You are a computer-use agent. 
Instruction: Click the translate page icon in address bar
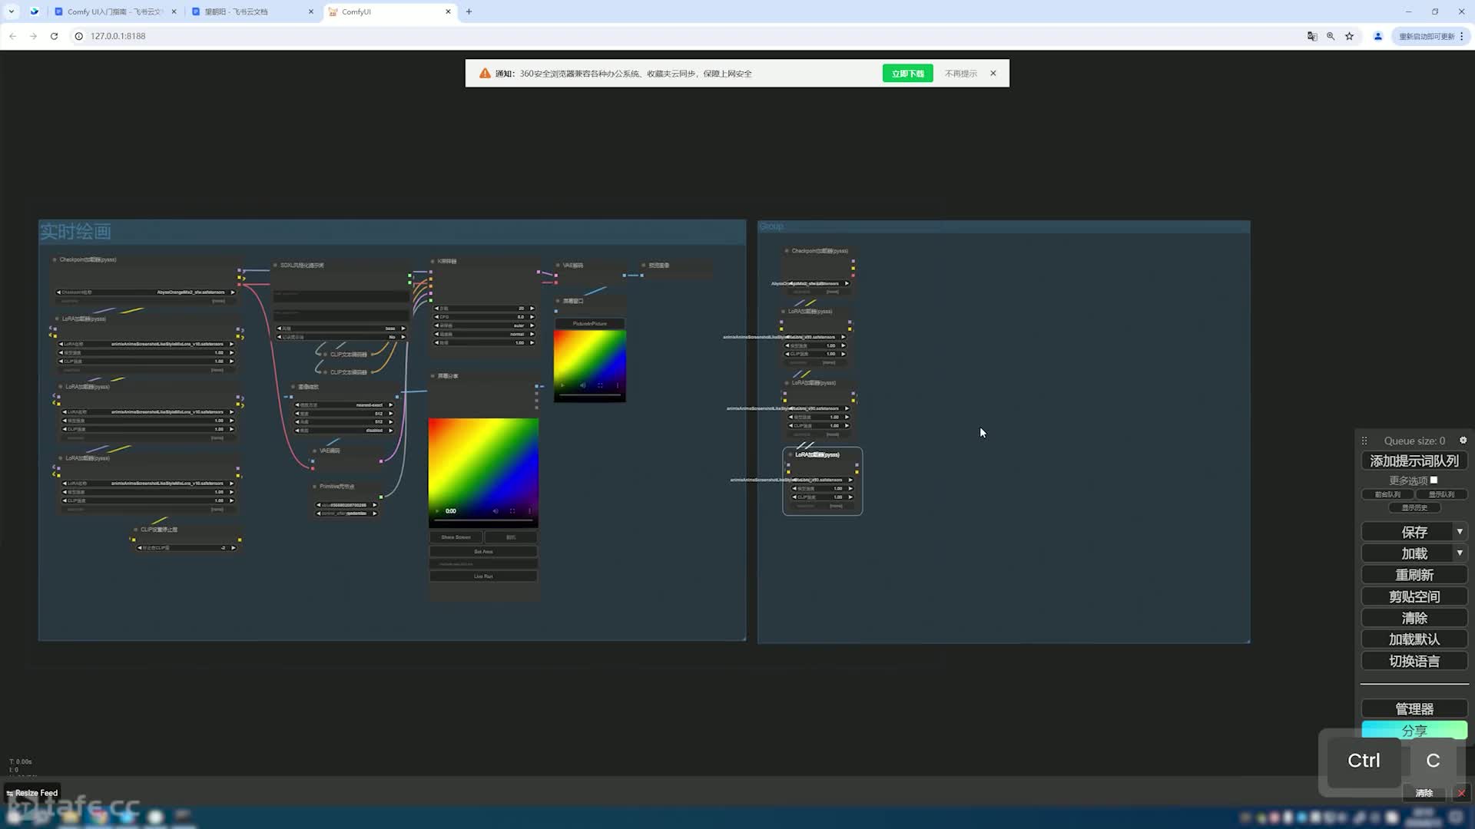point(1312,36)
